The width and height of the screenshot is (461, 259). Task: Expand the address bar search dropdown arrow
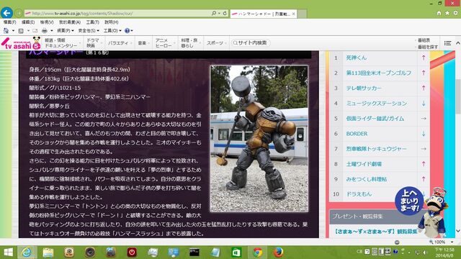pyautogui.click(x=219, y=13)
